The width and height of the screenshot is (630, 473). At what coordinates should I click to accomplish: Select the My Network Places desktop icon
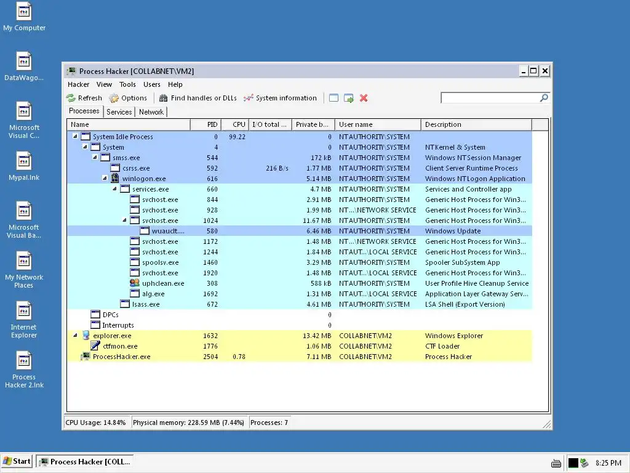24,270
